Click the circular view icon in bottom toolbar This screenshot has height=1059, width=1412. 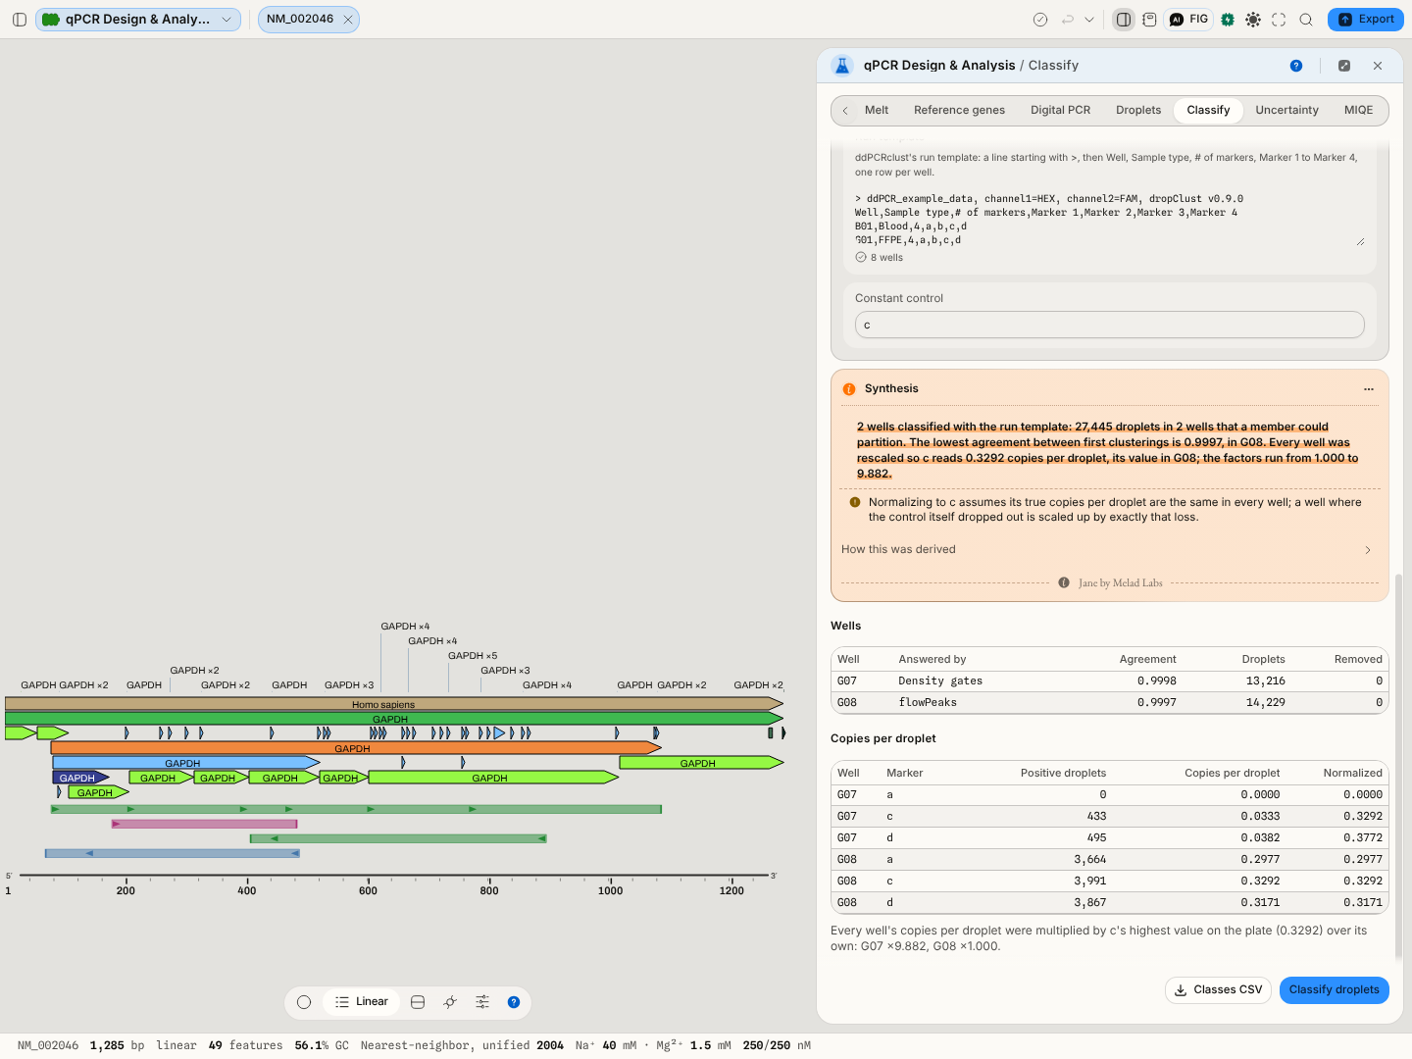304,1002
